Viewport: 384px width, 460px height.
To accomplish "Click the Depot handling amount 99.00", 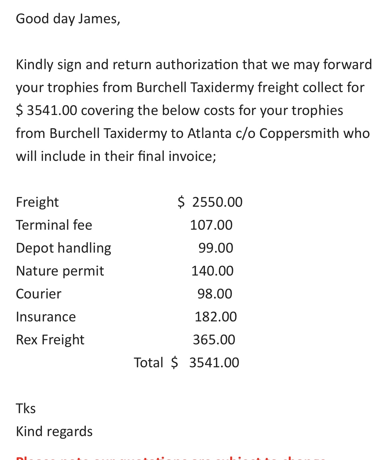I will point(216,248).
